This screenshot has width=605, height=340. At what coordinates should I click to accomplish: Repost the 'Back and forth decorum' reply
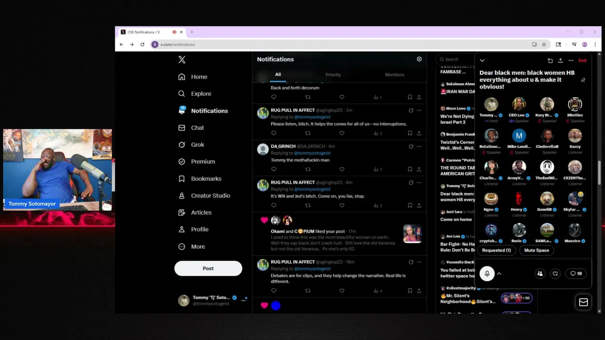(308, 97)
